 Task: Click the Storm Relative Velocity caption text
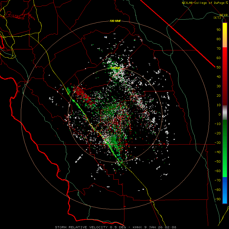pos(116,227)
